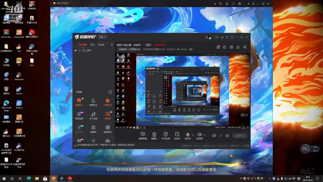Image resolution: width=323 pixels, height=182 pixels.
Task: Open the orange tool right of 多人连麦
Action: click(x=107, y=116)
